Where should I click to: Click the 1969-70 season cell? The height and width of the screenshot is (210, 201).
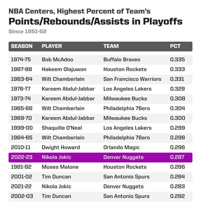(x=21, y=118)
